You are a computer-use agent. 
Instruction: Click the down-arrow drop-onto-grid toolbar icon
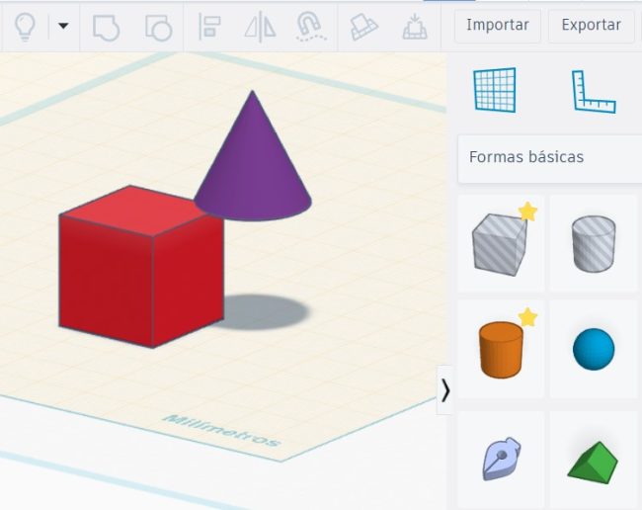pyautogui.click(x=415, y=27)
